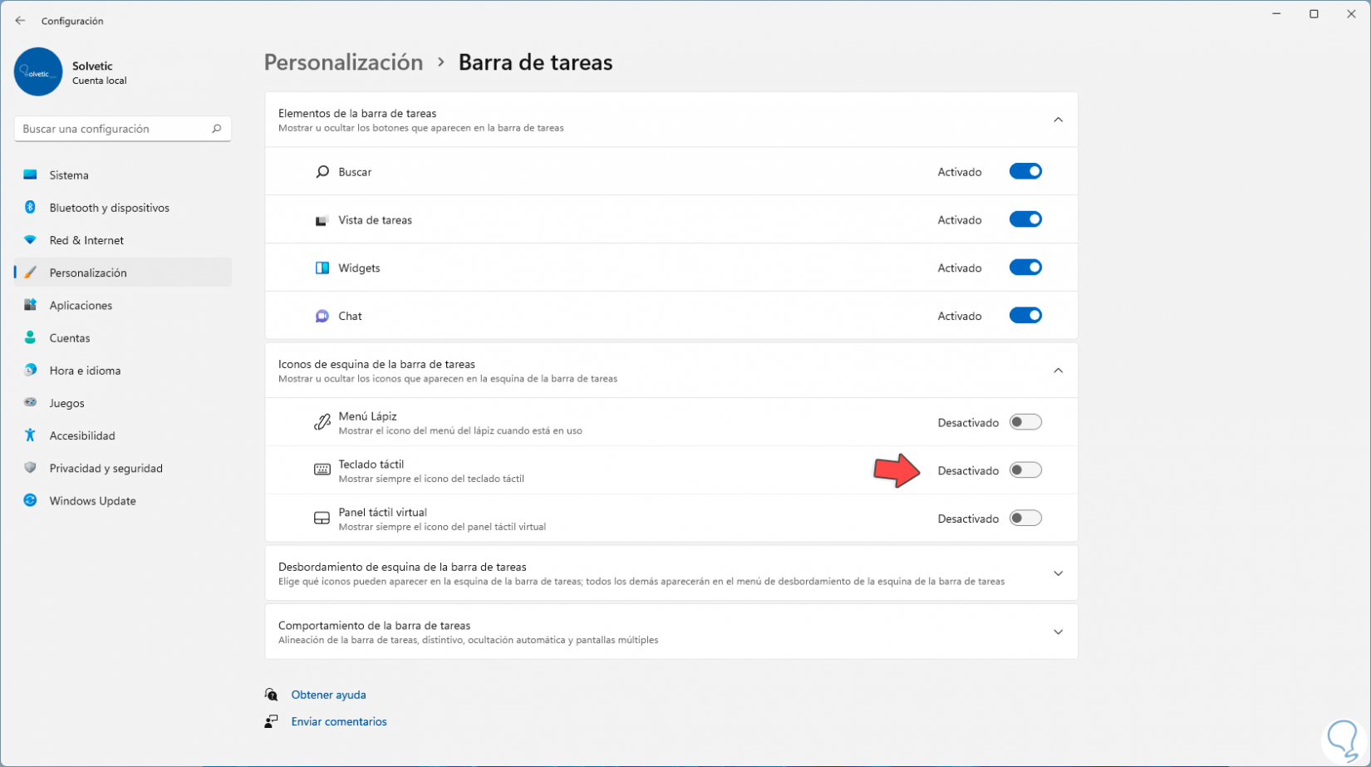Image resolution: width=1371 pixels, height=767 pixels.
Task: Click the Windows Update sync icon
Action: coord(30,500)
